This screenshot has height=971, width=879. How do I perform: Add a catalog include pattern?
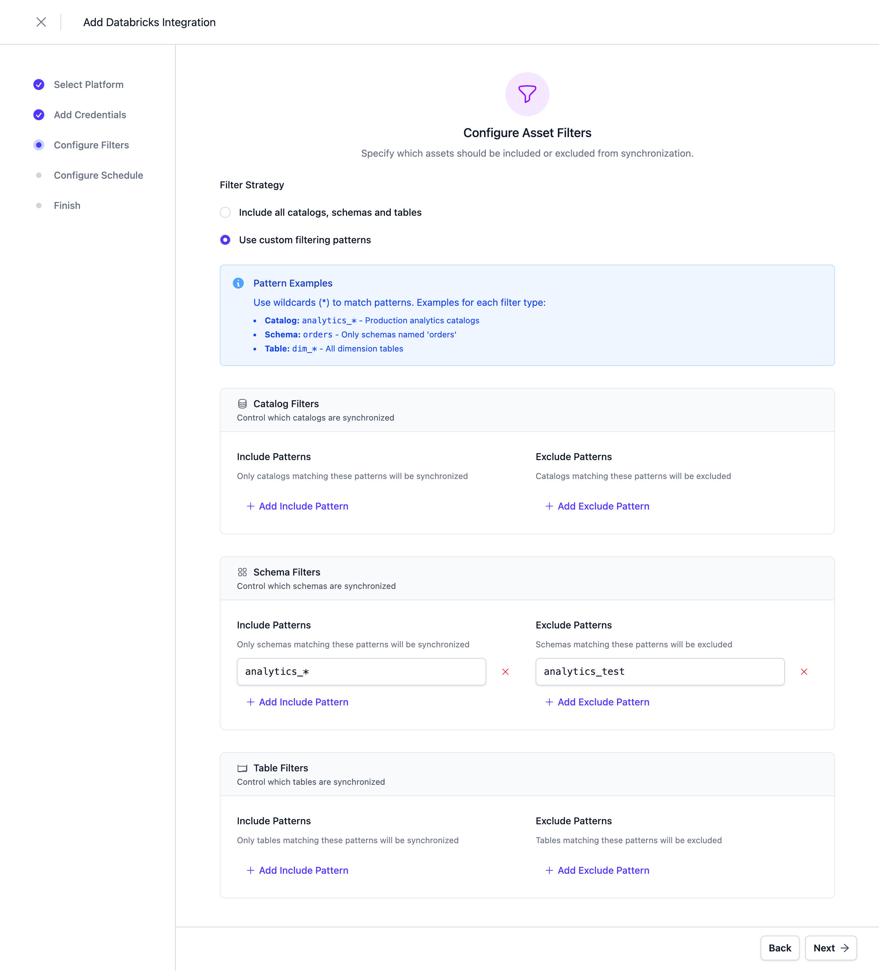click(297, 506)
